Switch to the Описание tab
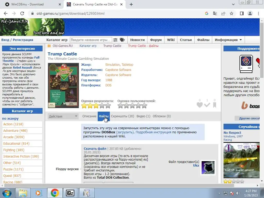Image resolution: width=264 pixels, height=198 pixels. click(89, 116)
